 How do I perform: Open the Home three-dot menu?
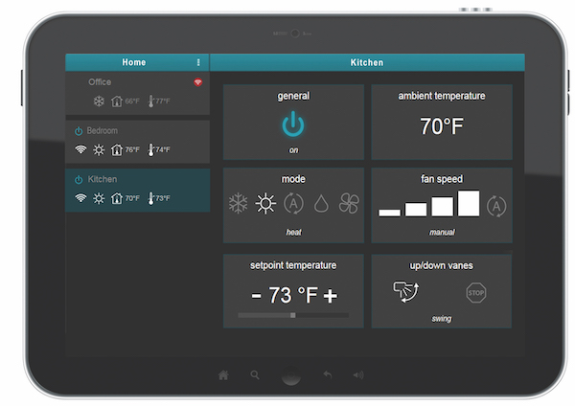pos(198,62)
